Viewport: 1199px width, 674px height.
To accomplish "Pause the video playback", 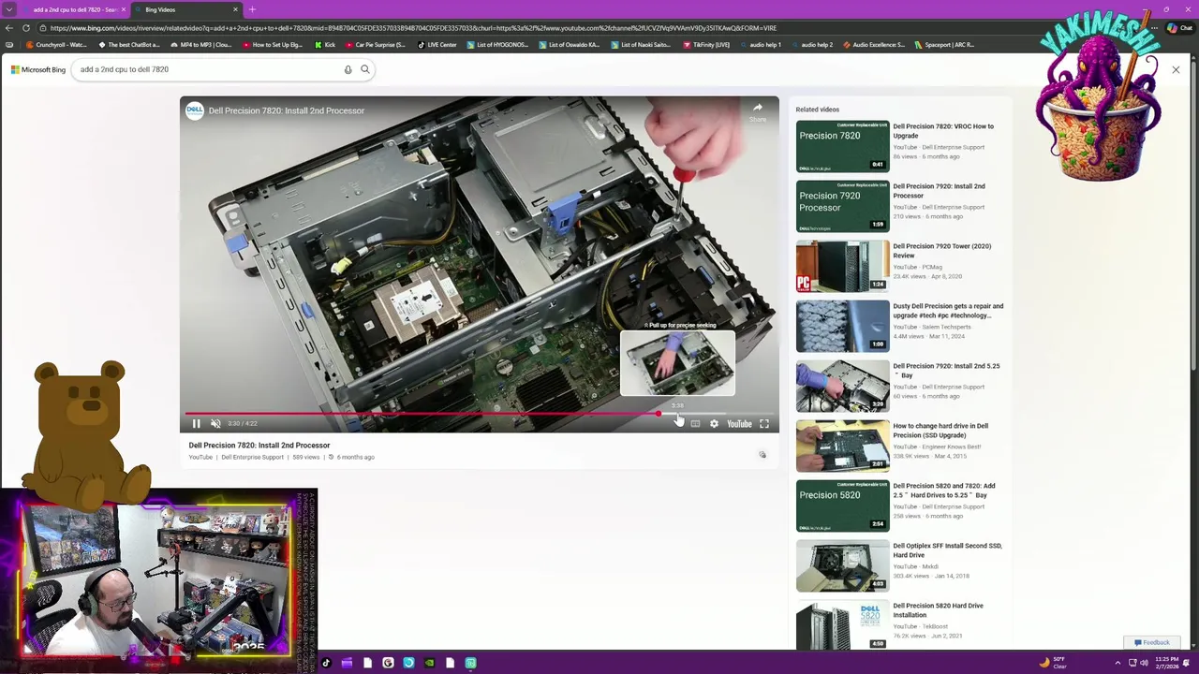I will (197, 424).
